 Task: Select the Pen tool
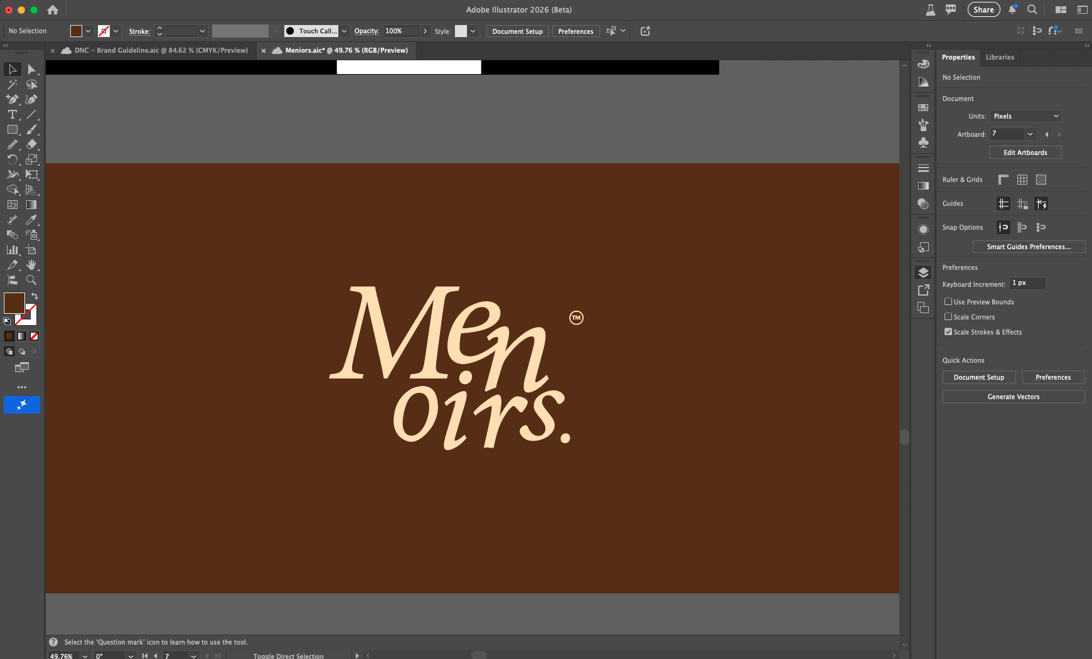[x=13, y=99]
